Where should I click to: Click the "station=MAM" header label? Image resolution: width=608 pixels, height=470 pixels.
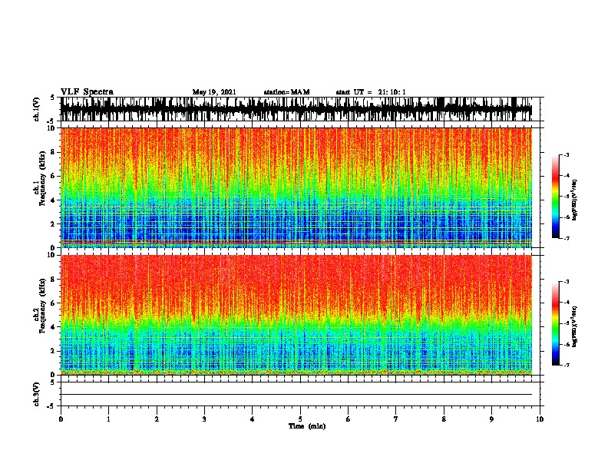tap(286, 92)
